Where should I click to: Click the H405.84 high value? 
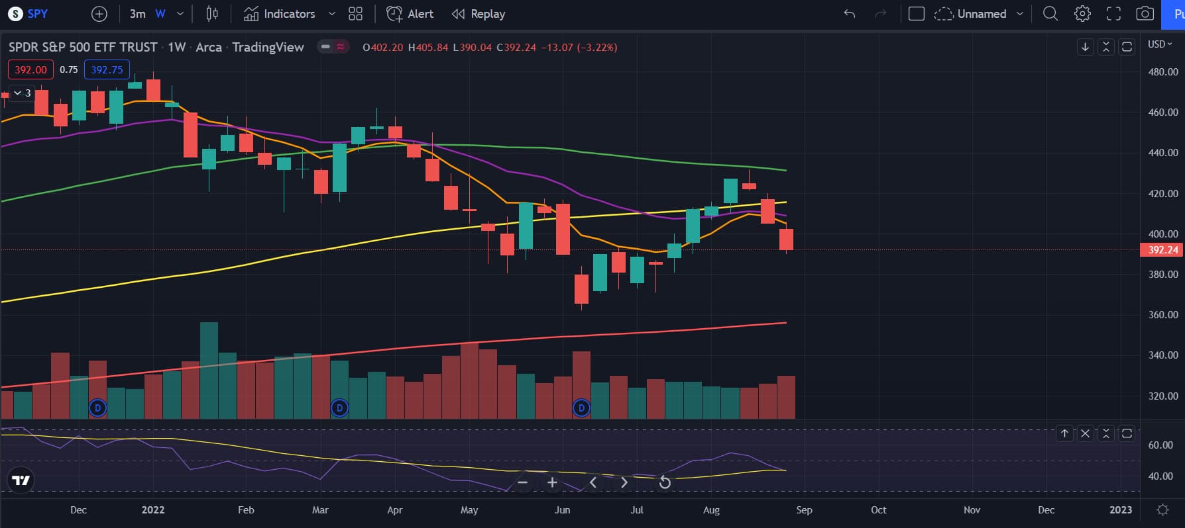[428, 47]
